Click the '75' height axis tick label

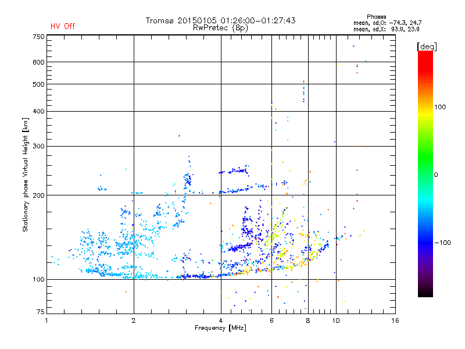pyautogui.click(x=40, y=312)
